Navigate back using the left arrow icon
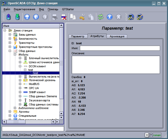168x139 pixels. pyautogui.click(x=36, y=17)
